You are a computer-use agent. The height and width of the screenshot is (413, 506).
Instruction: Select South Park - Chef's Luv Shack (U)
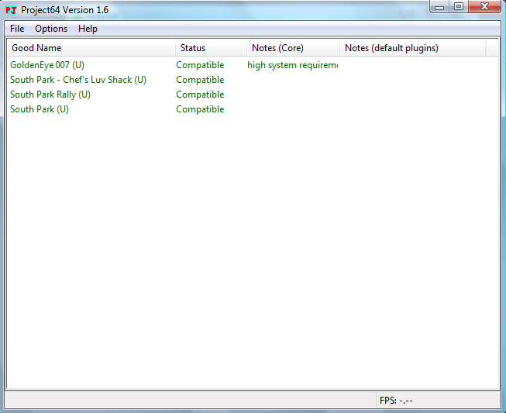pos(78,80)
